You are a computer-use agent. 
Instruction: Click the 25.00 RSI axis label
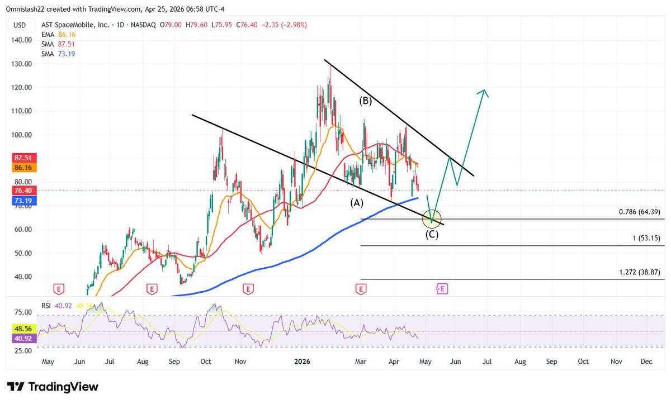pyautogui.click(x=22, y=351)
